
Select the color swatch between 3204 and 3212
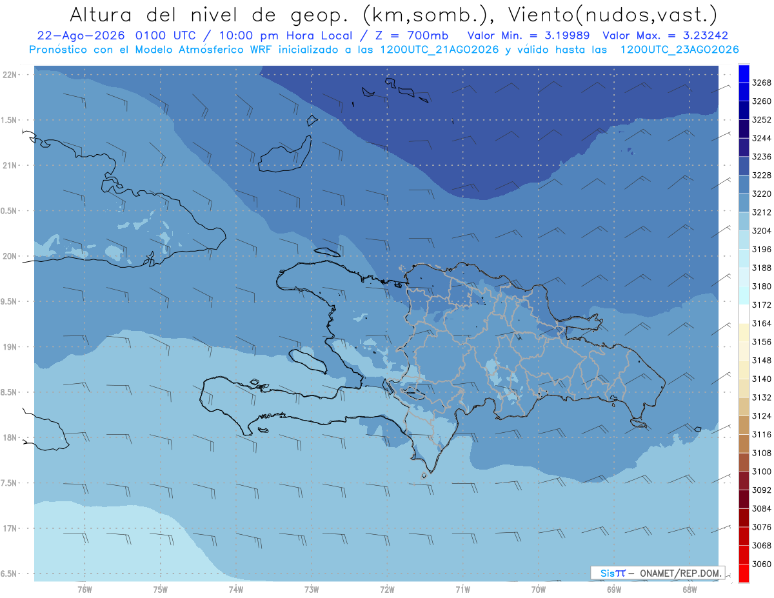(x=744, y=222)
